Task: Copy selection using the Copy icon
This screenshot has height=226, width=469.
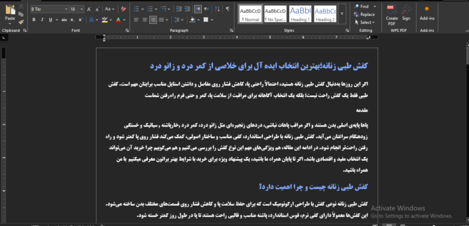Action: [21, 14]
